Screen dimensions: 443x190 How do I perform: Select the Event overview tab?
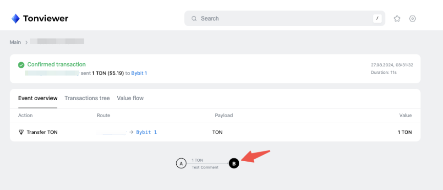pos(38,98)
